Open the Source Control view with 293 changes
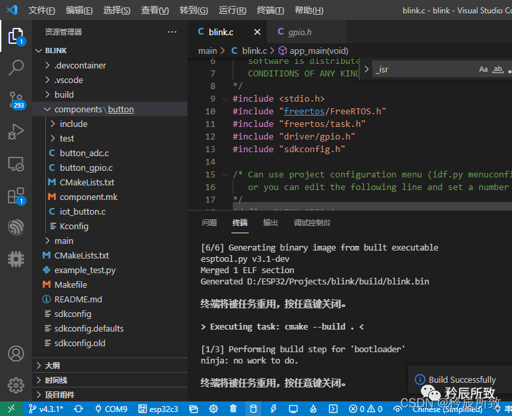 click(16, 100)
